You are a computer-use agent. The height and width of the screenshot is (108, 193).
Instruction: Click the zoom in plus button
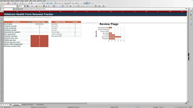187,107
